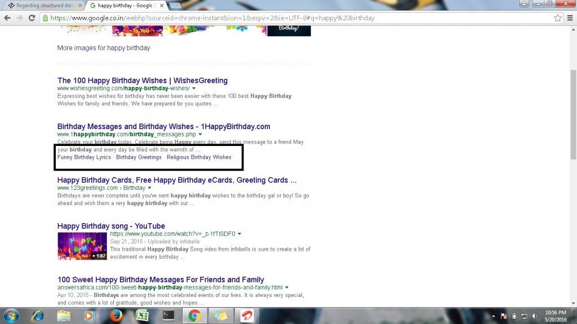Click the Action Center flag tray icon

[504, 316]
